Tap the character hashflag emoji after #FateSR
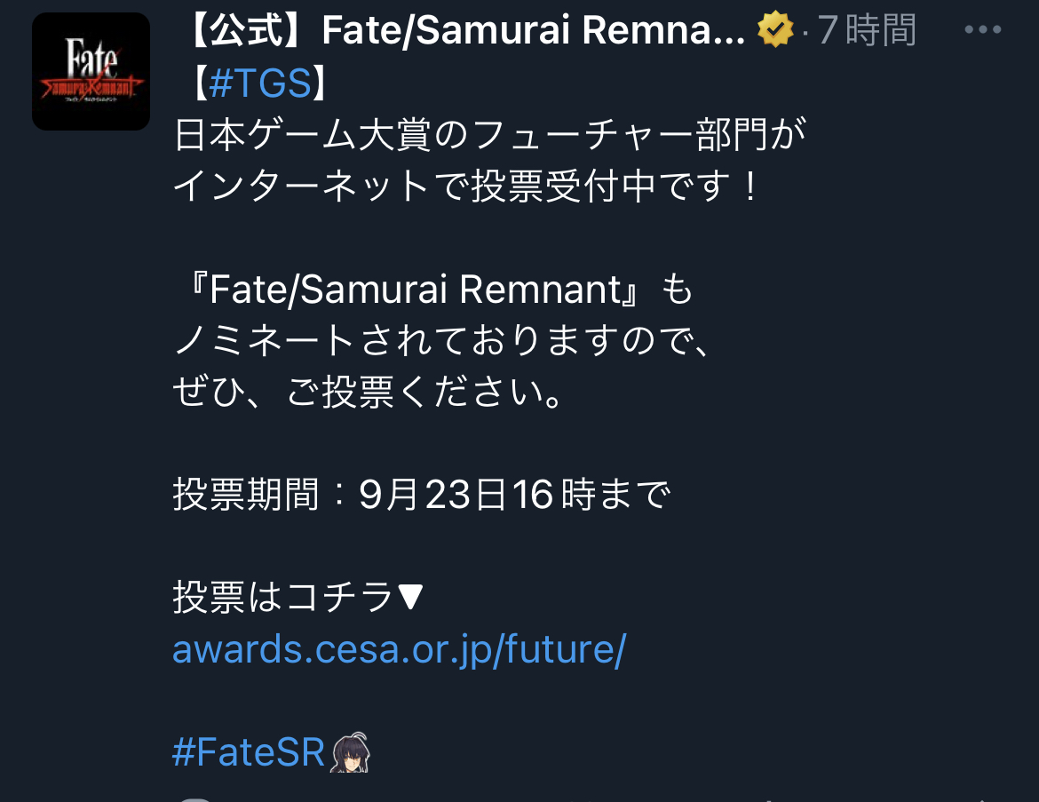Image resolution: width=1039 pixels, height=802 pixels. tap(350, 752)
